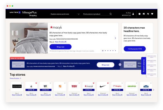The width and height of the screenshot is (163, 110).
Task: Toggle favorite heart on Levi's card
Action: (79, 83)
